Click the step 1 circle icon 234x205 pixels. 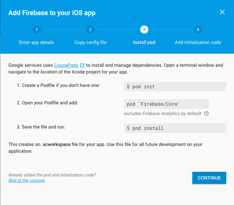(x=36, y=30)
